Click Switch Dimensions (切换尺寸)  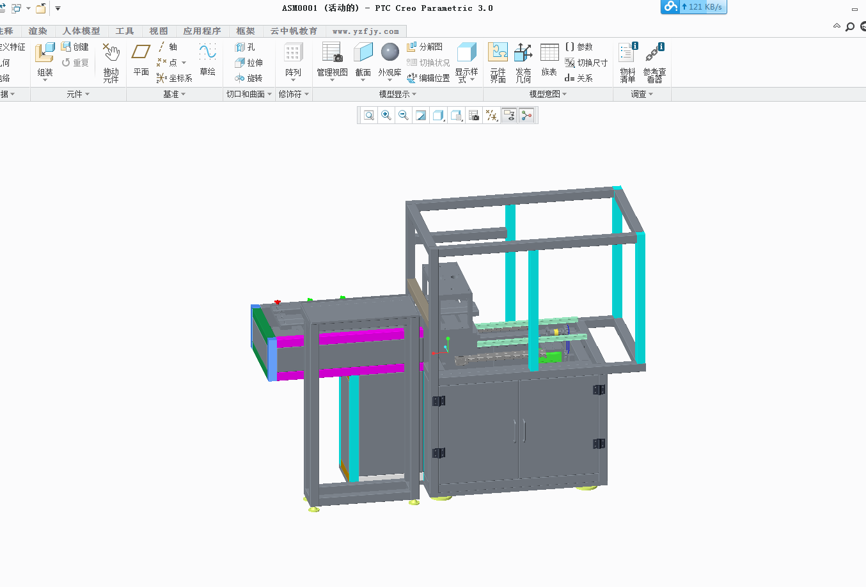click(586, 63)
